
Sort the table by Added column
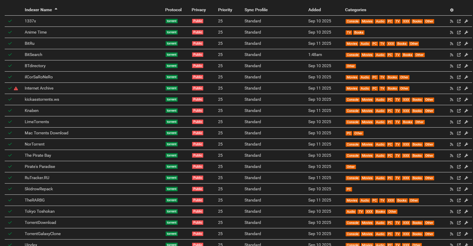(314, 10)
